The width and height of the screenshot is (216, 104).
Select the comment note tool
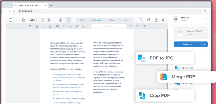pos(57,26)
